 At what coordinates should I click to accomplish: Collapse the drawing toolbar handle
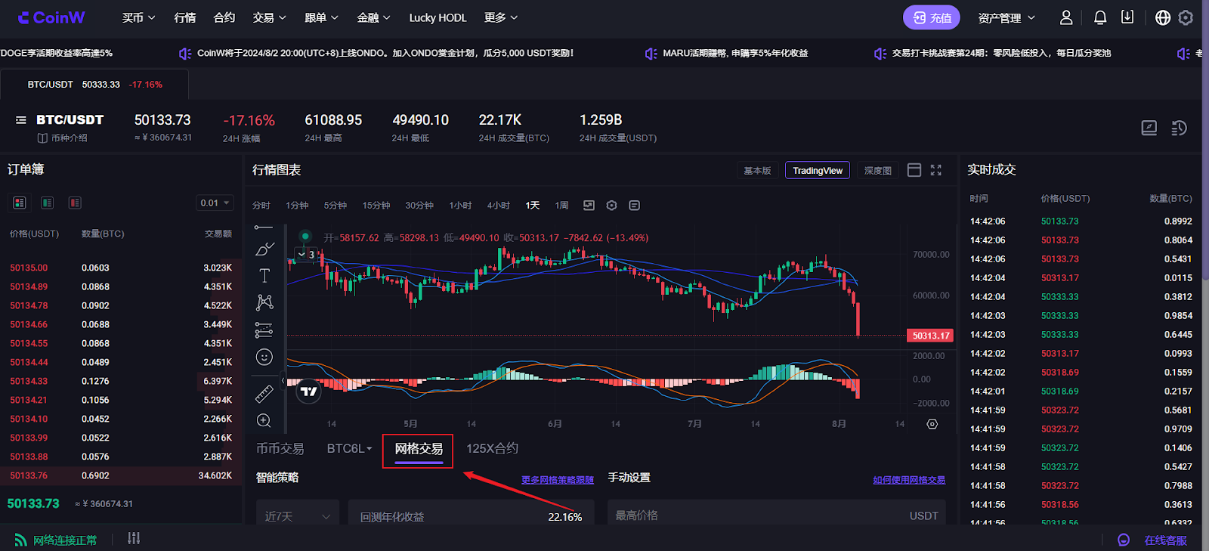pos(283,381)
